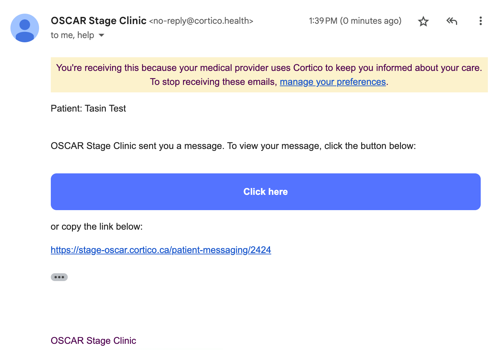Click the "to me, help" recipients text
Viewport: 497px width, 350px height.
pyautogui.click(x=72, y=35)
